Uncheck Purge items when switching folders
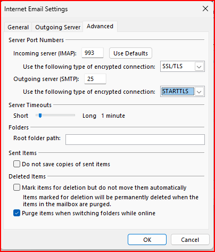The height and width of the screenshot is (252, 215). click(16, 213)
